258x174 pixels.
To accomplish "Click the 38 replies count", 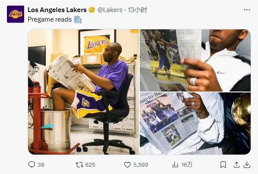I will (x=41, y=165).
